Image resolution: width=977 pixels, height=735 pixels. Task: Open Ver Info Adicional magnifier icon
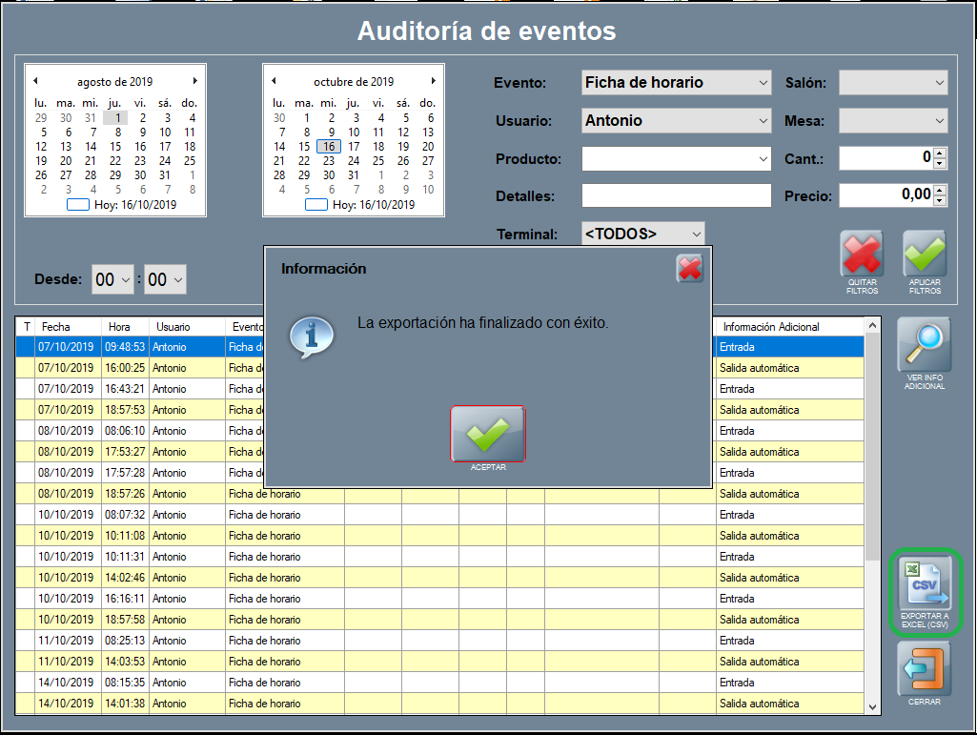(x=924, y=345)
